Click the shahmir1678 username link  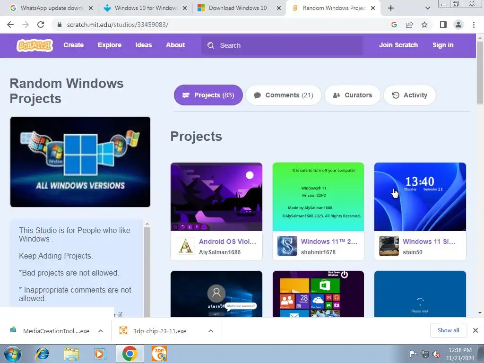318,252
